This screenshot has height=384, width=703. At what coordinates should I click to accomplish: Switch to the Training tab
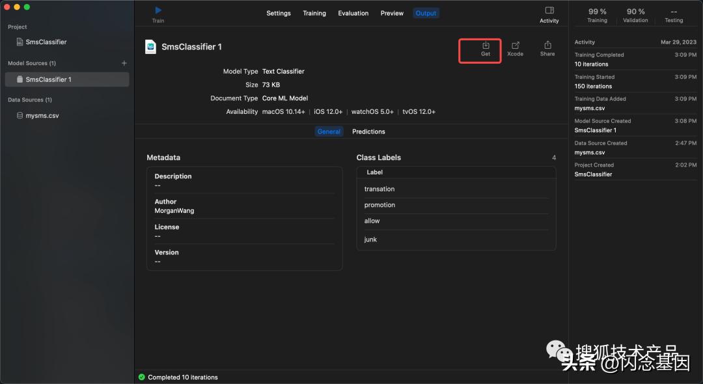tap(314, 13)
